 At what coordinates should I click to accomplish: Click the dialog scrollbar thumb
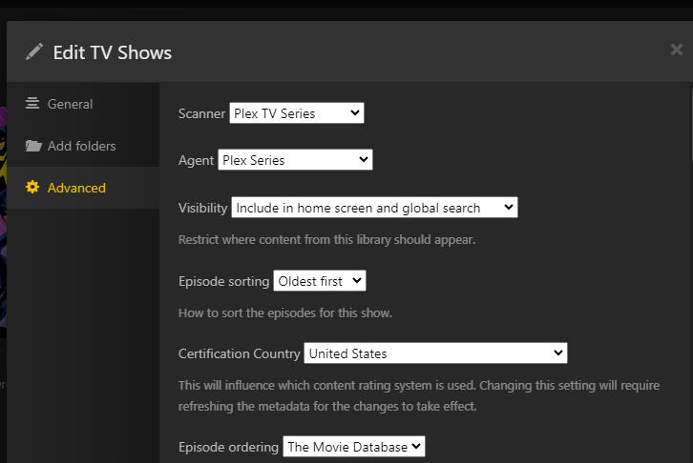click(x=690, y=125)
